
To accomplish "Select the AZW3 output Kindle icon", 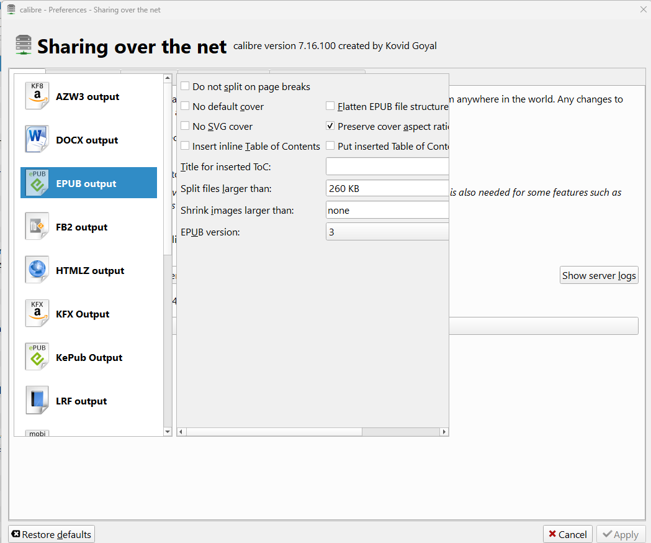I will (37, 96).
